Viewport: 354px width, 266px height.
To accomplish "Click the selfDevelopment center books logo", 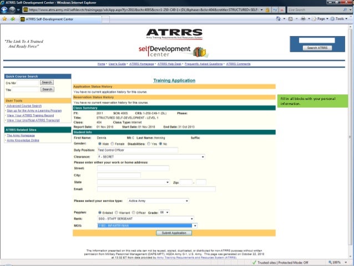I will coord(173,51).
